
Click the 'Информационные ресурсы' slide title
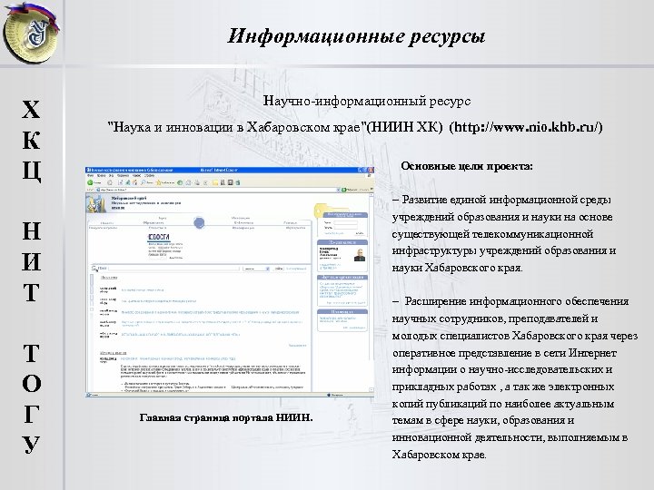(x=356, y=36)
